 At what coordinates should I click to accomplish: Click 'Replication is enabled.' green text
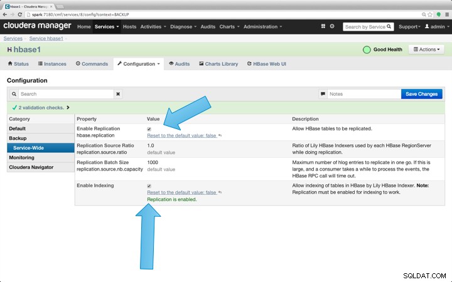pos(172,199)
